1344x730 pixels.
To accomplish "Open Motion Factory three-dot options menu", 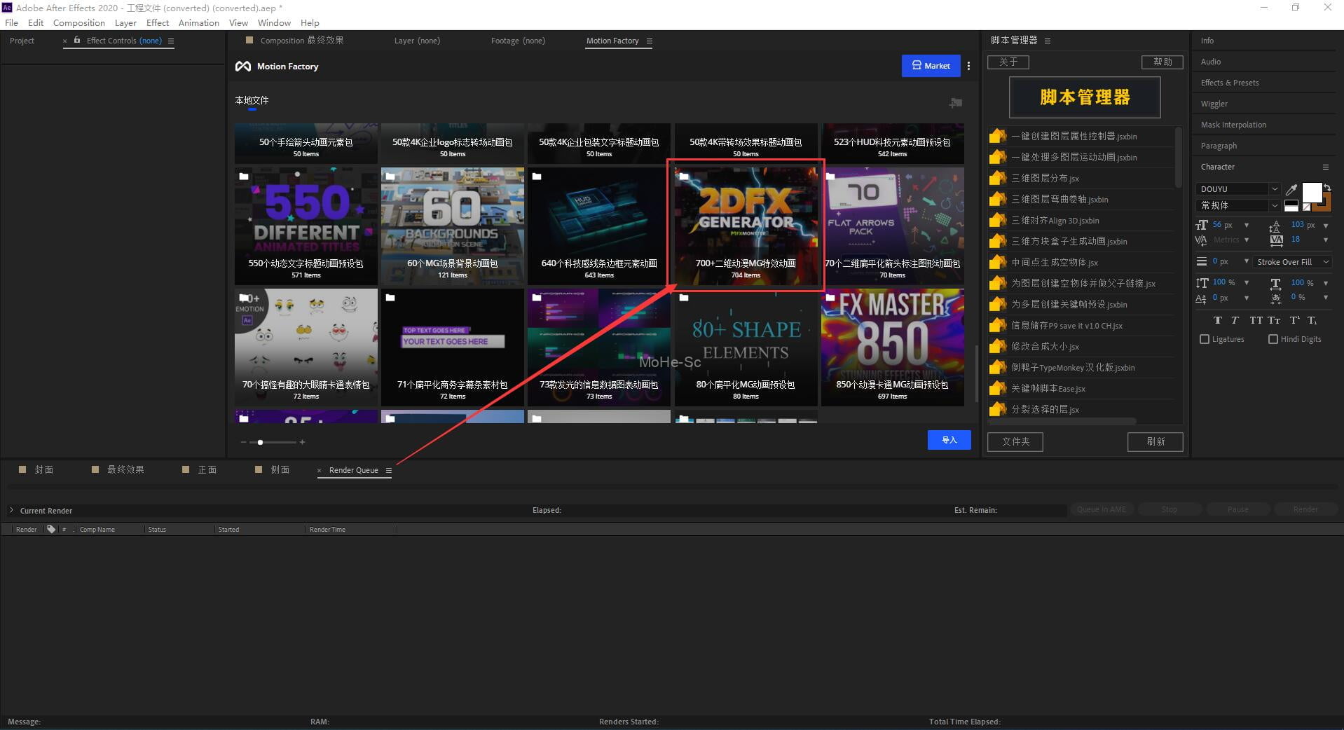I will click(968, 66).
